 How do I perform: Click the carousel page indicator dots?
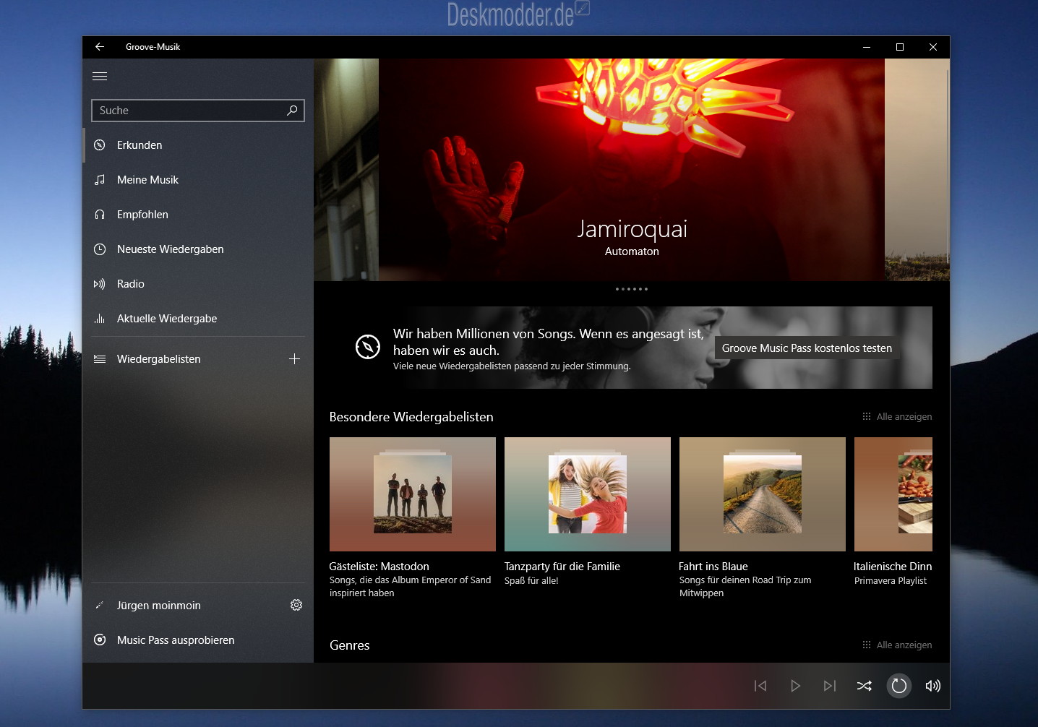click(x=632, y=289)
